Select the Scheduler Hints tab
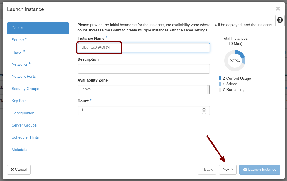 pyautogui.click(x=25, y=137)
